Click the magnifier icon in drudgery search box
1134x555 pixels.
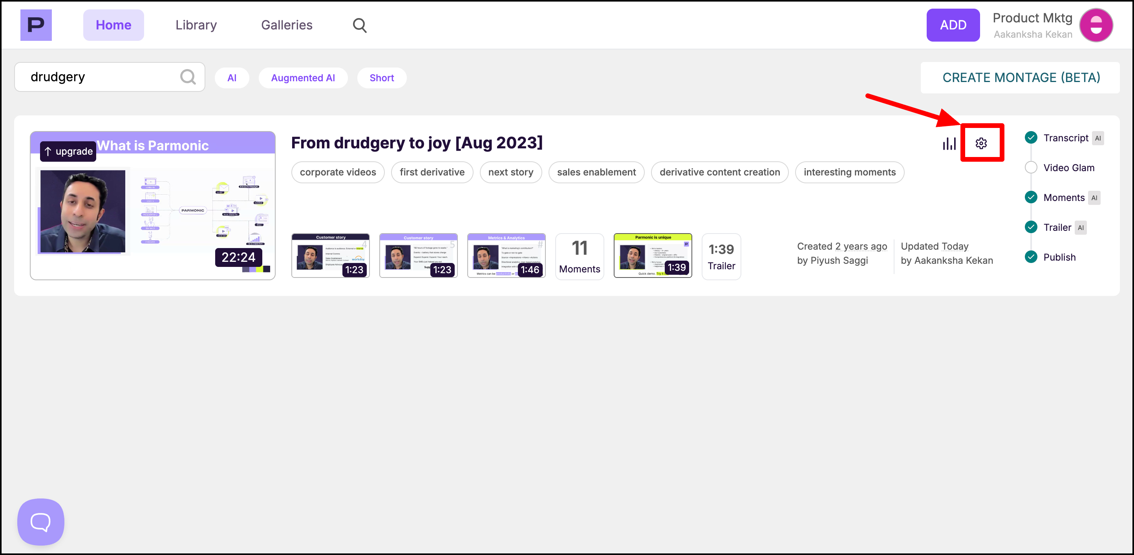tap(188, 77)
